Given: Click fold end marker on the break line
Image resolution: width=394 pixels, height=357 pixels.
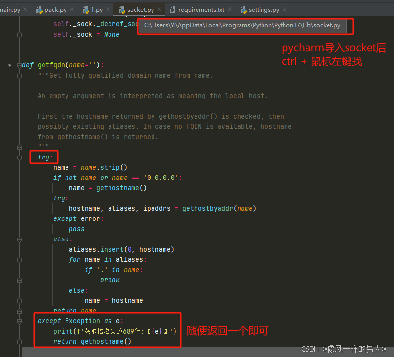Looking at the screenshot, I should [x=19, y=280].
